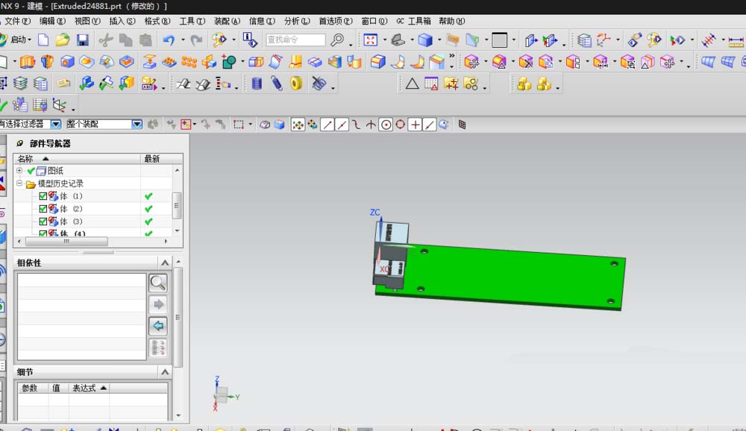
Task: Click the navigator horizontal scrollbar thumb
Action: pyautogui.click(x=66, y=241)
